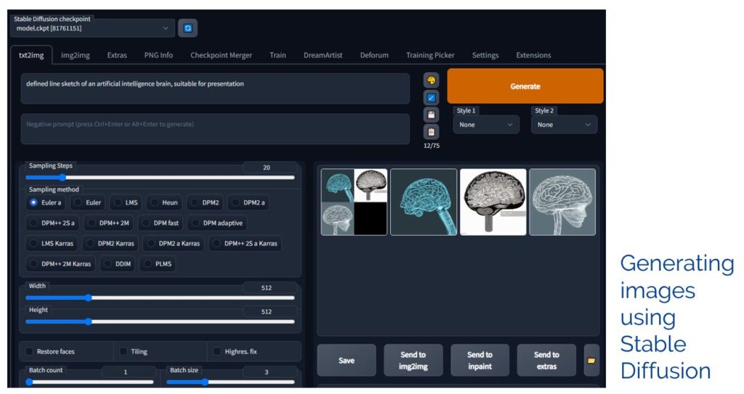Adjust the Sampling Steps slider
Viewport: 744px width, 394px height.
click(160, 178)
